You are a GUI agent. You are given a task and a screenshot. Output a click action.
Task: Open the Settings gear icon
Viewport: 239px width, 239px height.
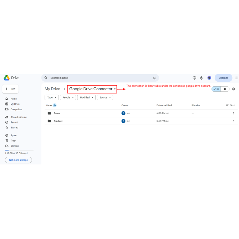202,78
